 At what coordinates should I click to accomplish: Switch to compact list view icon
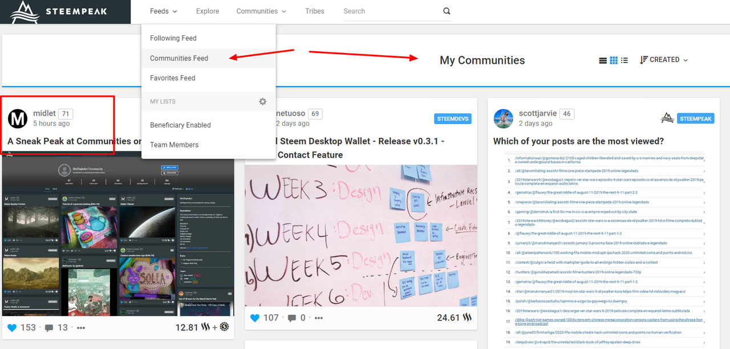click(x=624, y=60)
